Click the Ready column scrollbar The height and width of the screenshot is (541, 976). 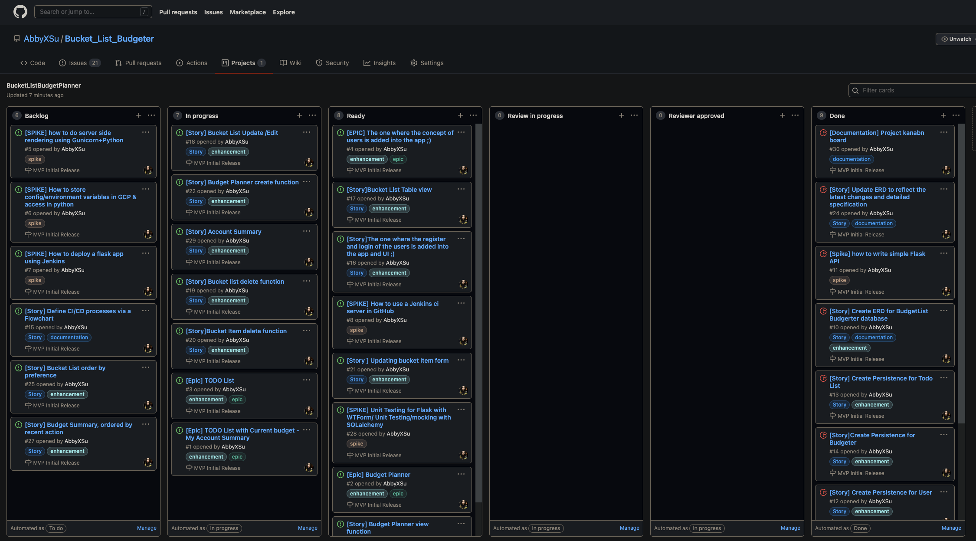[479, 312]
